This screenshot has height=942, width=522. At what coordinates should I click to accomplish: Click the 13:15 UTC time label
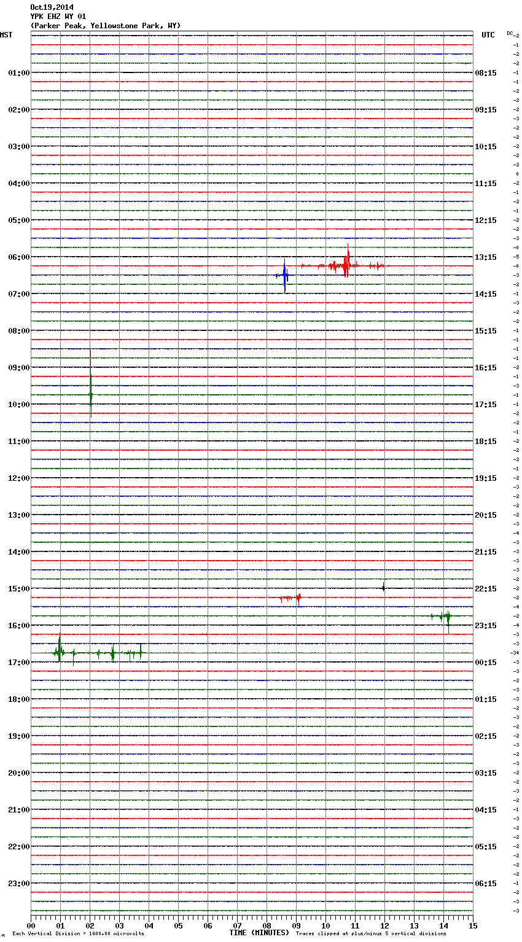pos(486,257)
